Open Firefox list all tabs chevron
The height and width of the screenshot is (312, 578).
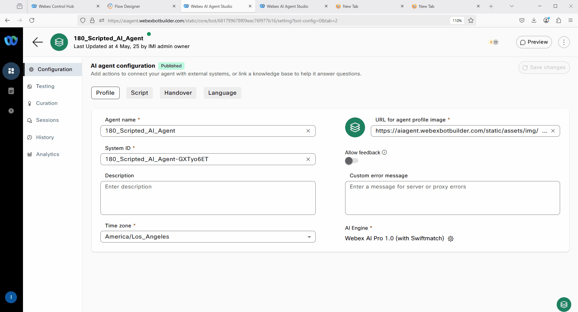click(511, 6)
